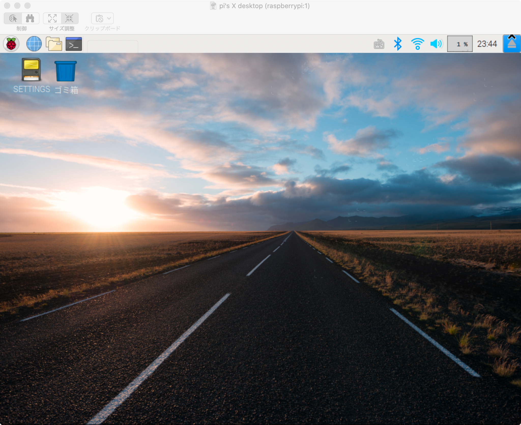Launch the web browser globe icon
The height and width of the screenshot is (425, 521).
pos(34,44)
